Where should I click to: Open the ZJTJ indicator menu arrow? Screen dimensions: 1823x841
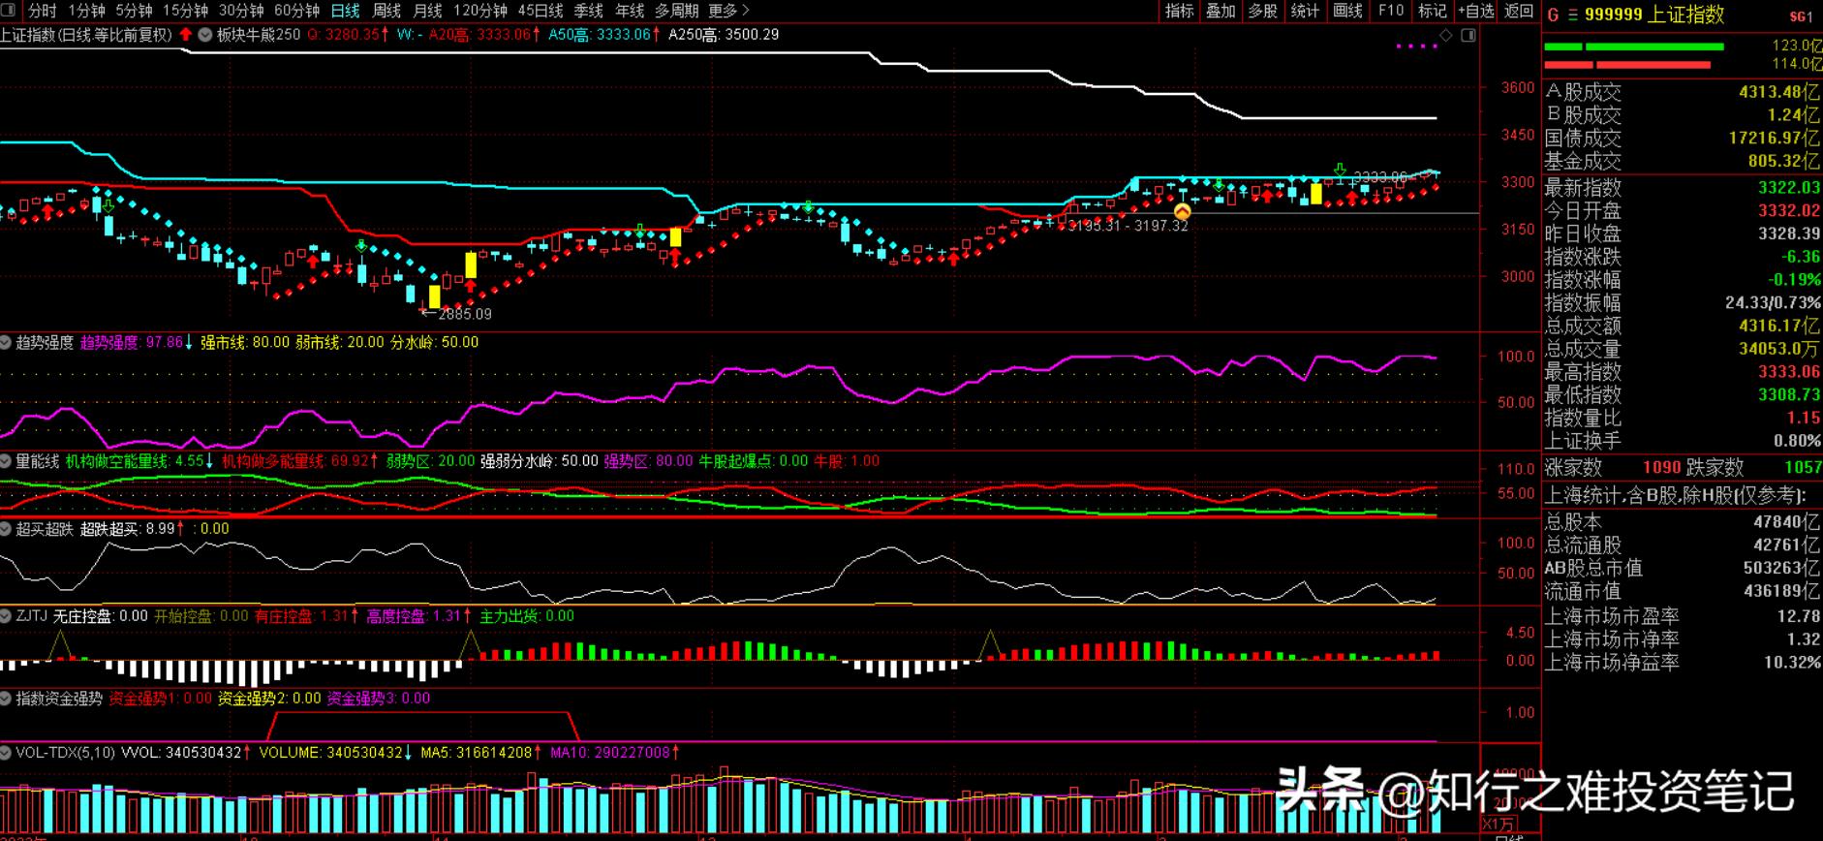click(6, 616)
